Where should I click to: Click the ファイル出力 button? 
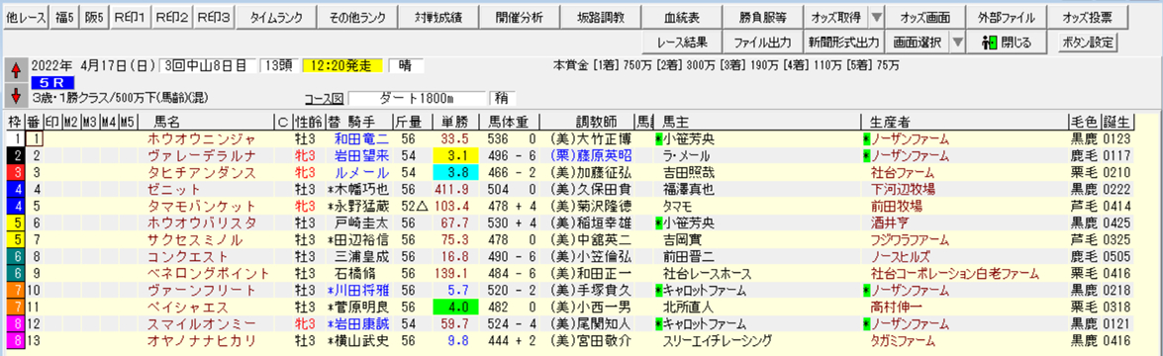[764, 43]
